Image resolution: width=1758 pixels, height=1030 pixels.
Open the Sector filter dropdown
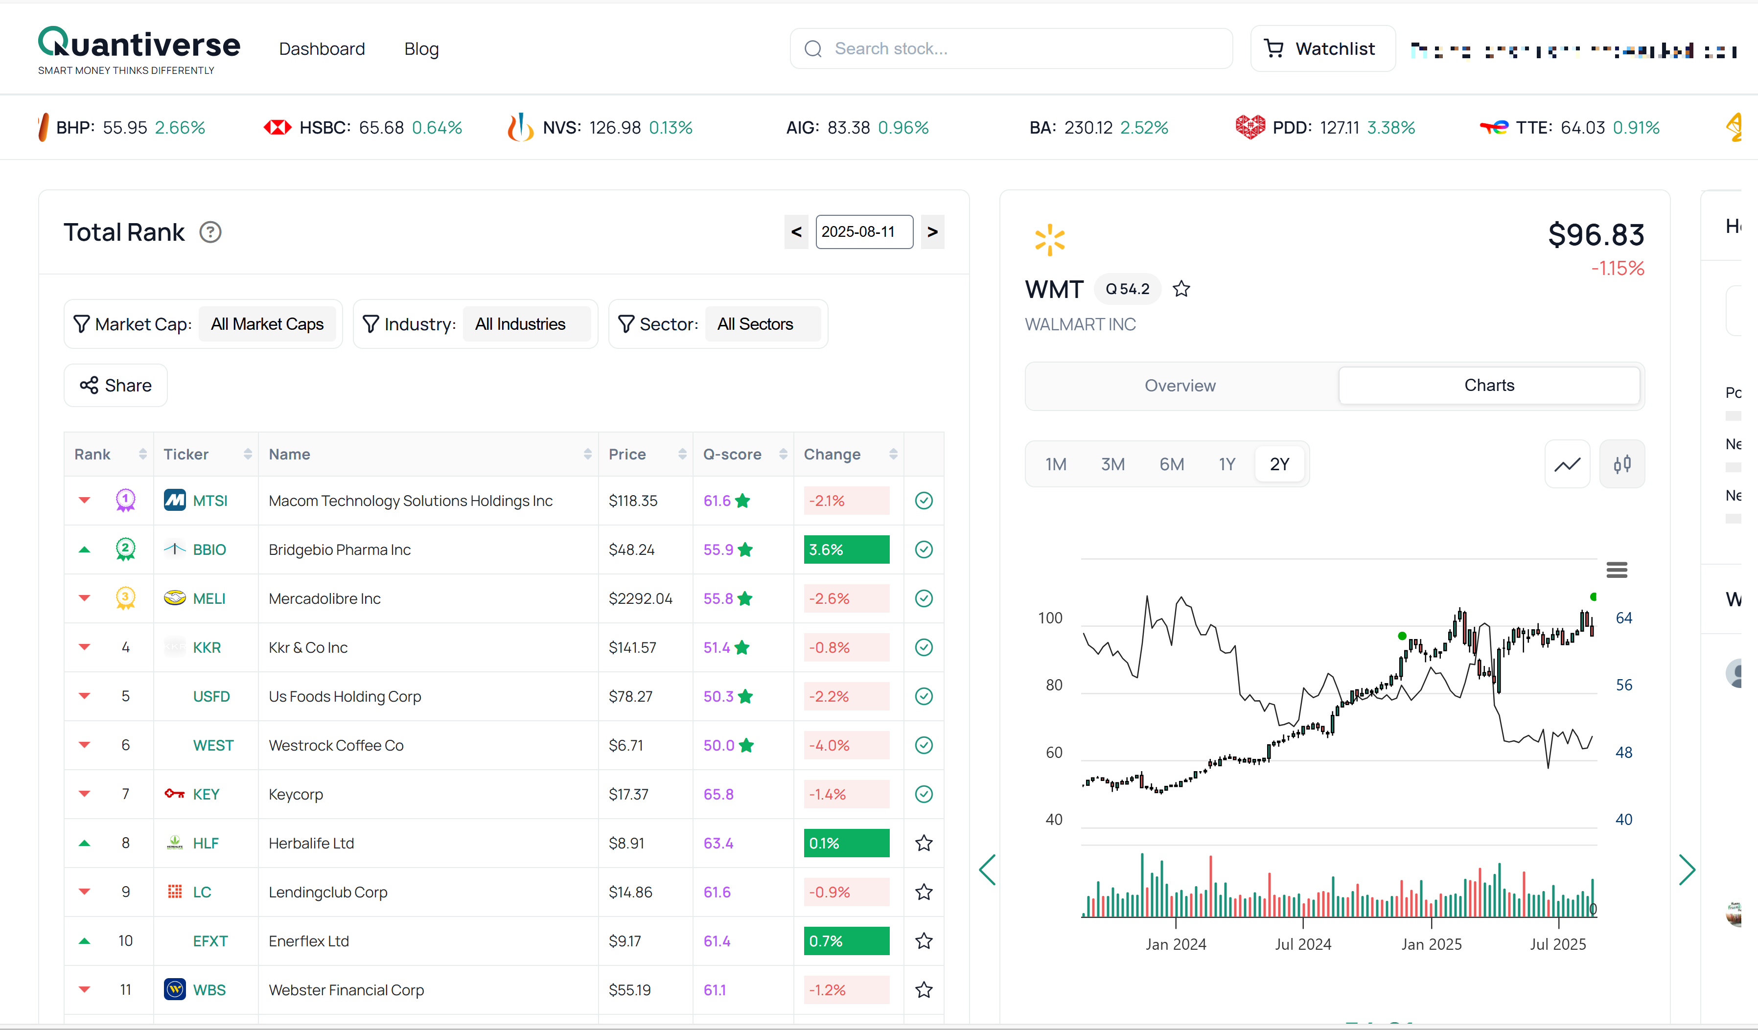click(x=763, y=324)
